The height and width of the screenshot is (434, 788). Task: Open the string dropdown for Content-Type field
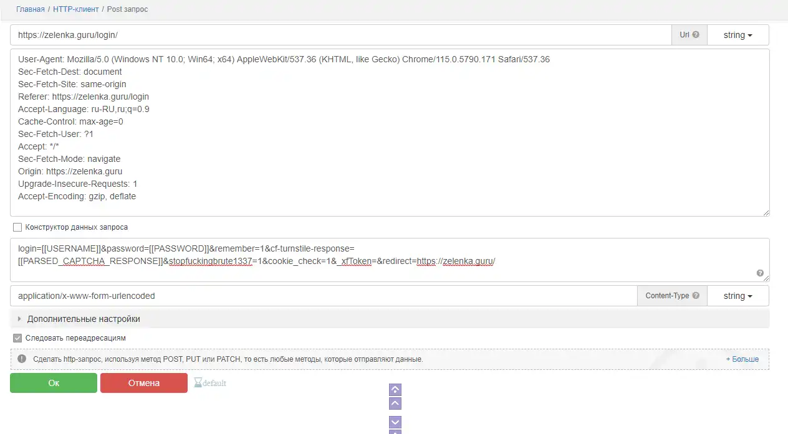[738, 296]
